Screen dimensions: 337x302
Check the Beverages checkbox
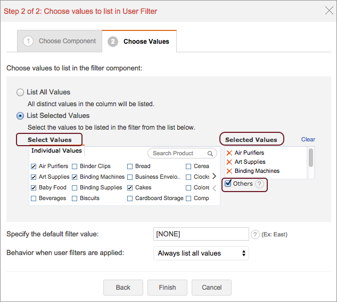pos(34,198)
